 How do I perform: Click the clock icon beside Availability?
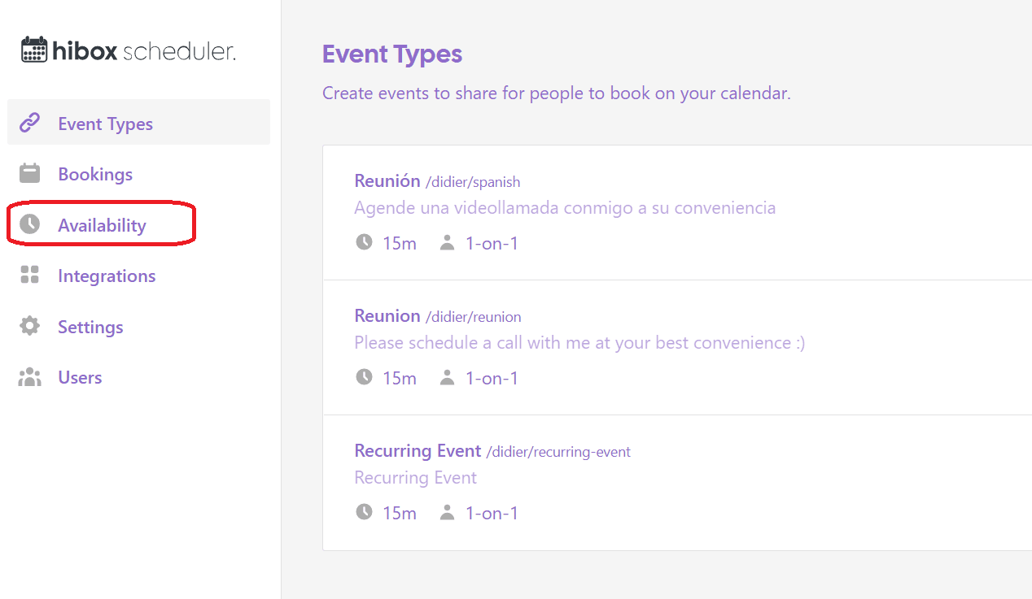tap(30, 225)
